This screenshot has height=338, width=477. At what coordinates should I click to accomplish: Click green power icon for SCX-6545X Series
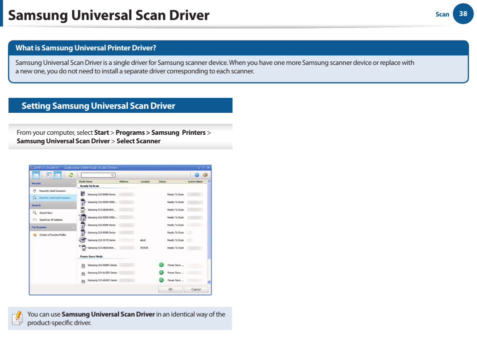click(x=161, y=280)
